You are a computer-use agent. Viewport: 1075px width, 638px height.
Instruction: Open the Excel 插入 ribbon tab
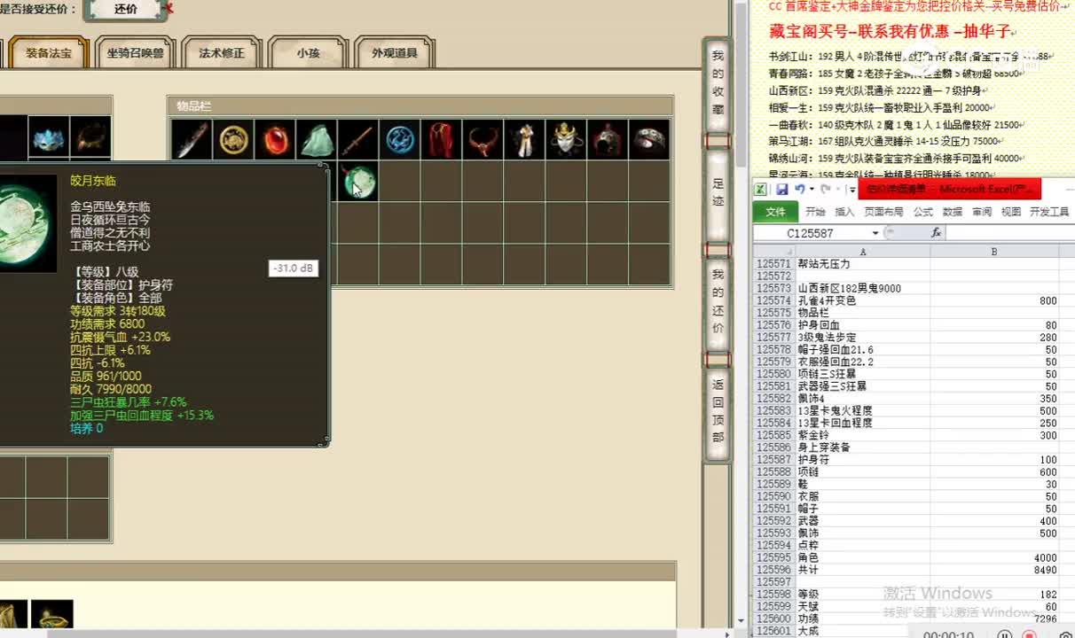pos(844,212)
